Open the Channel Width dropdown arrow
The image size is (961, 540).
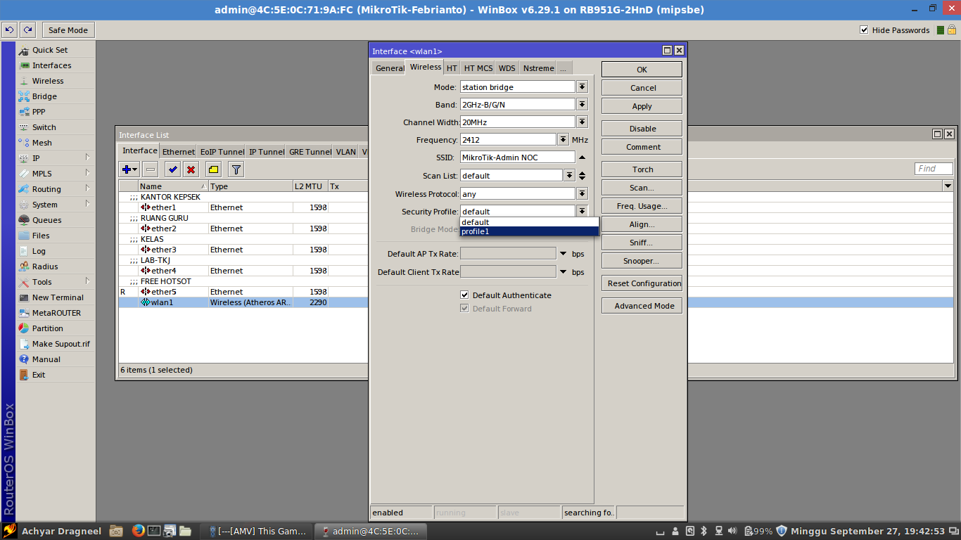coord(582,122)
